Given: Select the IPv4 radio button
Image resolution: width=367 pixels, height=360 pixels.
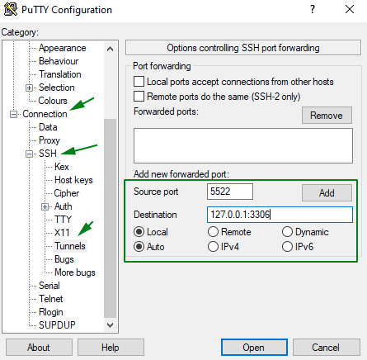Looking at the screenshot, I should pyautogui.click(x=213, y=247).
